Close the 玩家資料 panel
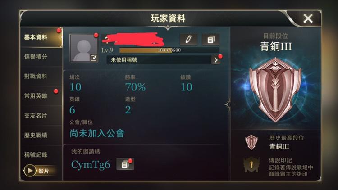Viewport: 338px width, 190px height. coord(308,18)
